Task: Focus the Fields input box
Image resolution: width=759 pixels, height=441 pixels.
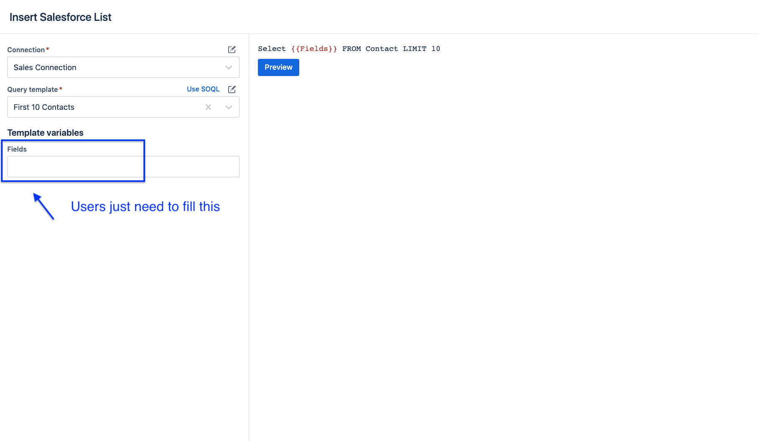Action: [x=123, y=167]
